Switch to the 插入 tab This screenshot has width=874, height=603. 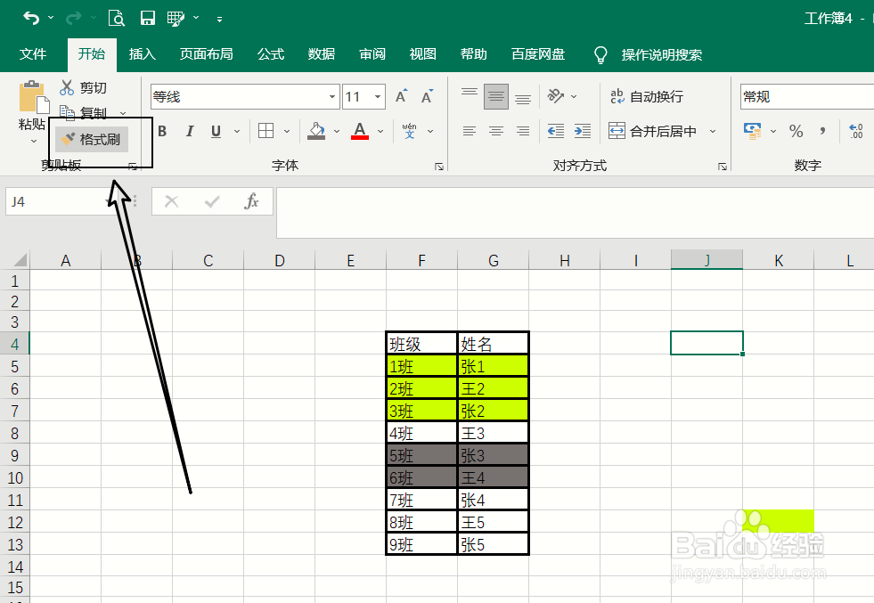click(143, 54)
